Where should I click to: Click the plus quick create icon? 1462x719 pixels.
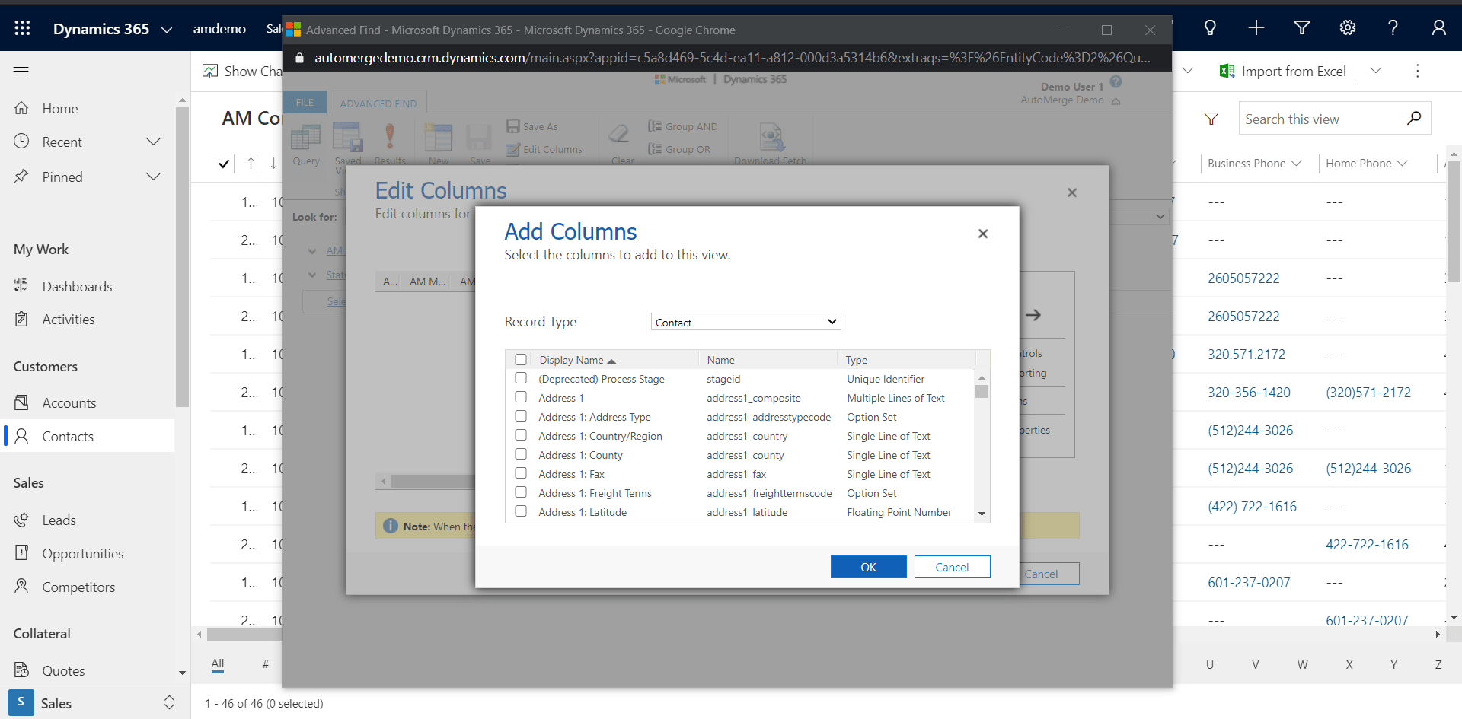point(1256,28)
